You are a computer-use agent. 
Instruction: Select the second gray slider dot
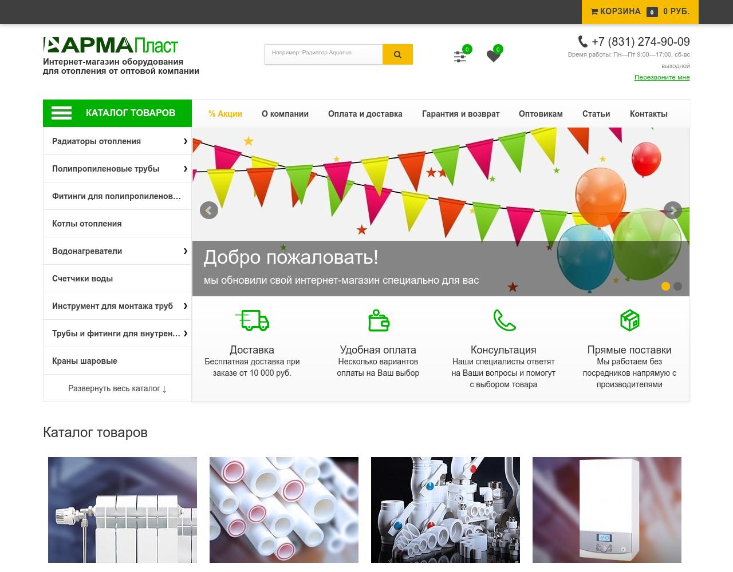677,286
